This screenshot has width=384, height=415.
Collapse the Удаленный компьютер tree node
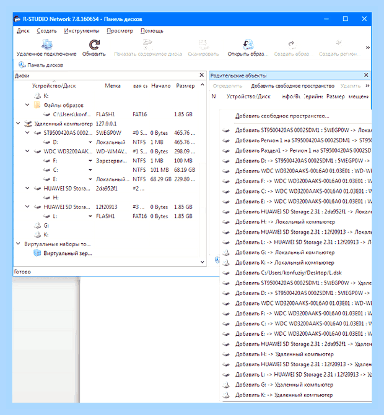click(18, 124)
